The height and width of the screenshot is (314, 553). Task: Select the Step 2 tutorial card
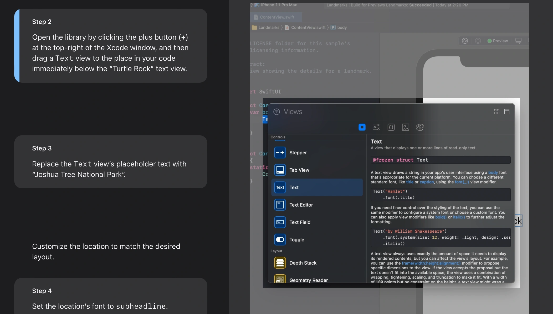coord(111,46)
